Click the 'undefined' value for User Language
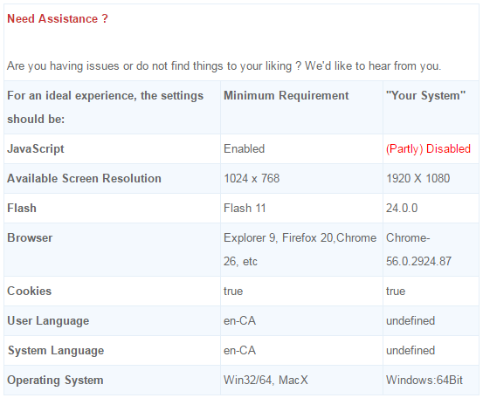This screenshot has height=398, width=483. [411, 320]
